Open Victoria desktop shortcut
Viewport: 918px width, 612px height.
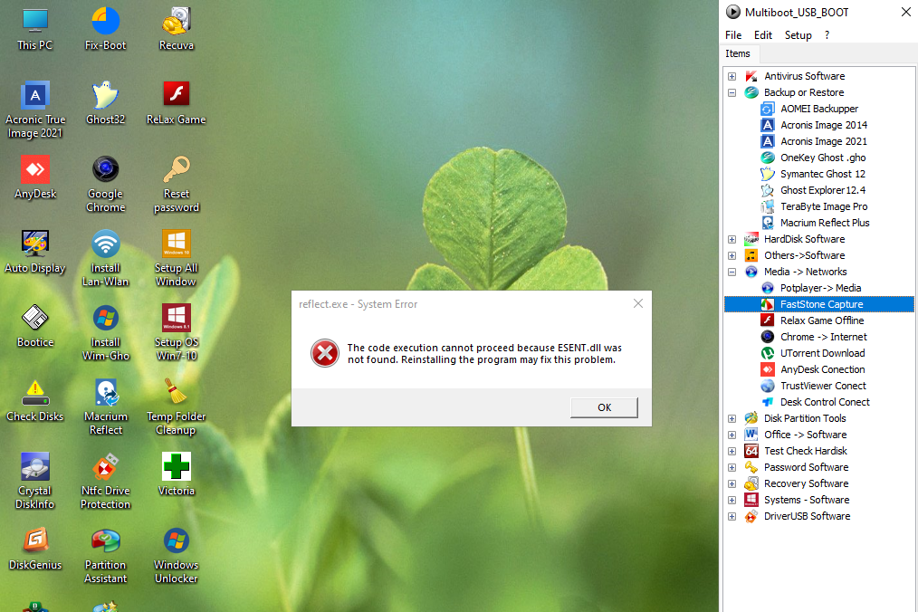pos(177,475)
